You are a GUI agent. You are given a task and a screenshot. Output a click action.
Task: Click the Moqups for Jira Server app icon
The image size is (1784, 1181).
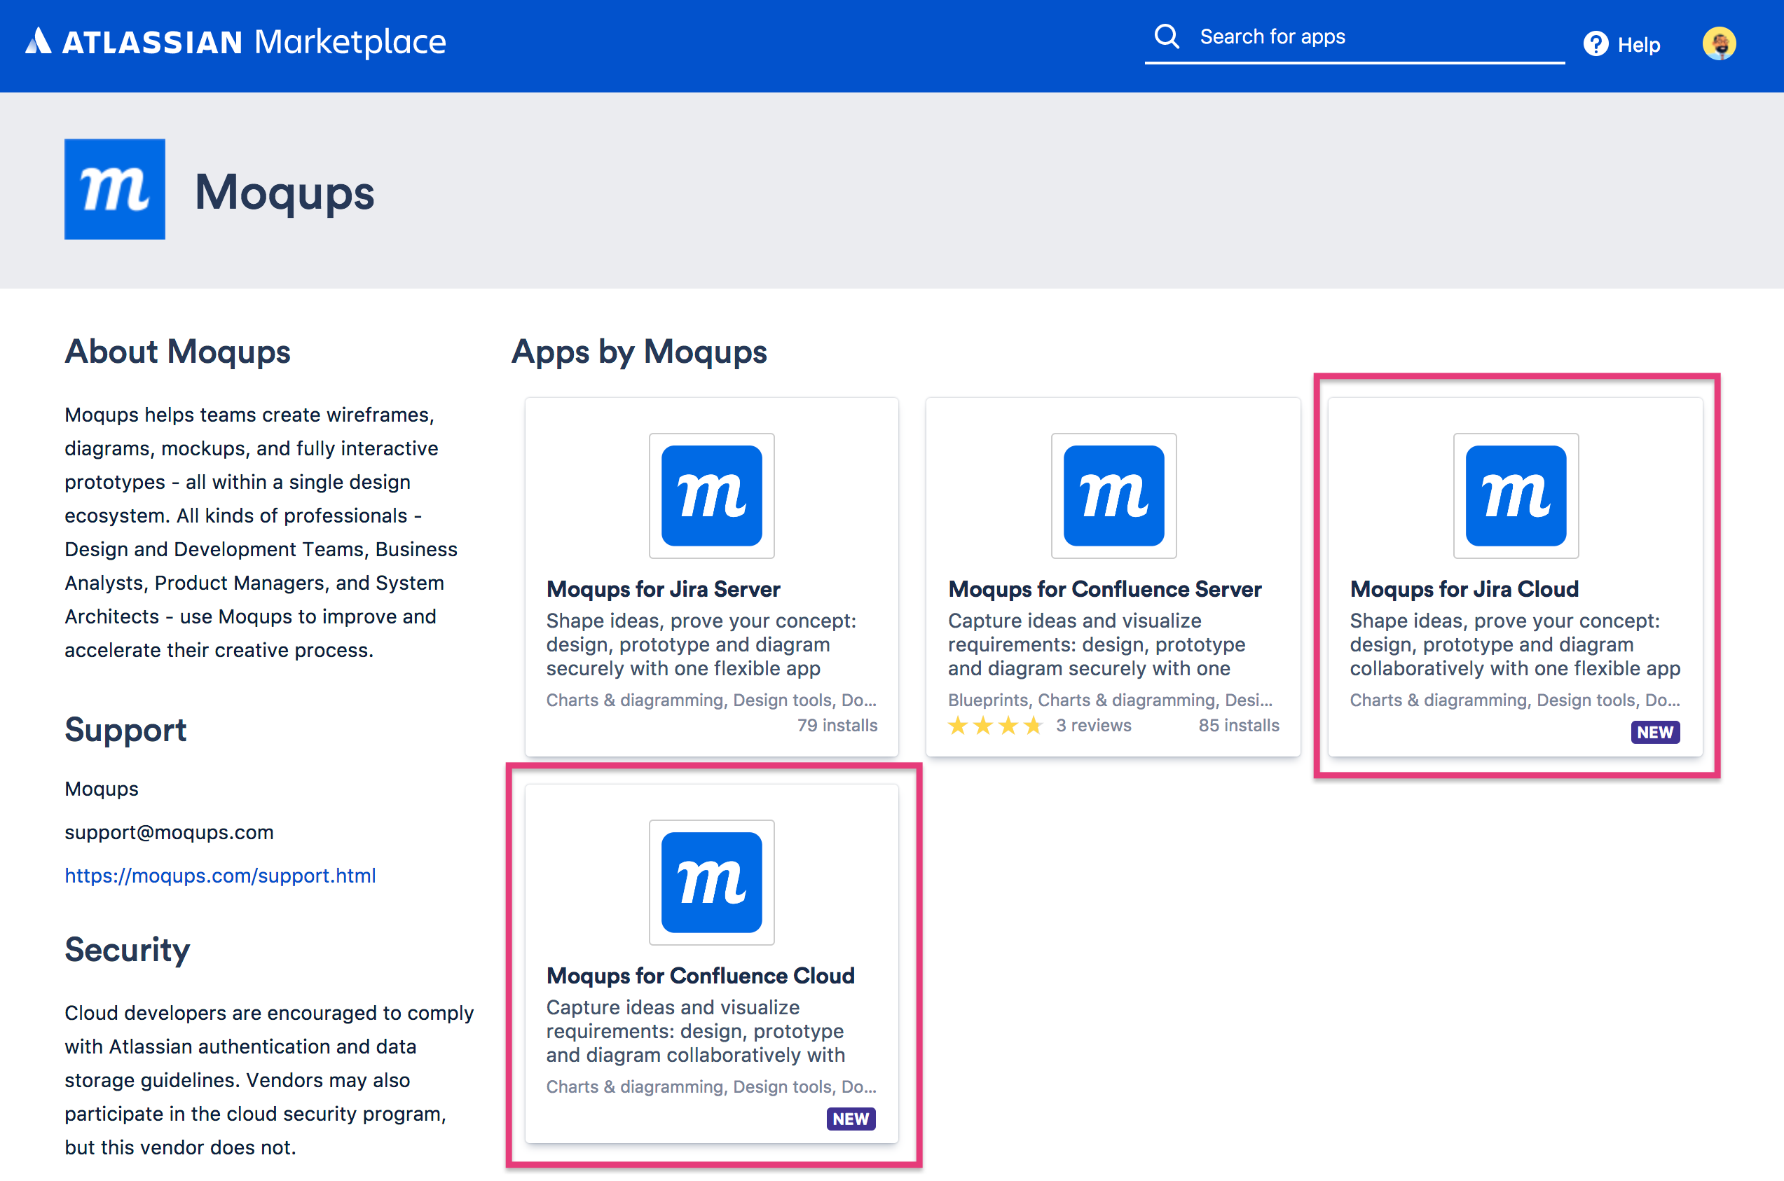tap(711, 496)
